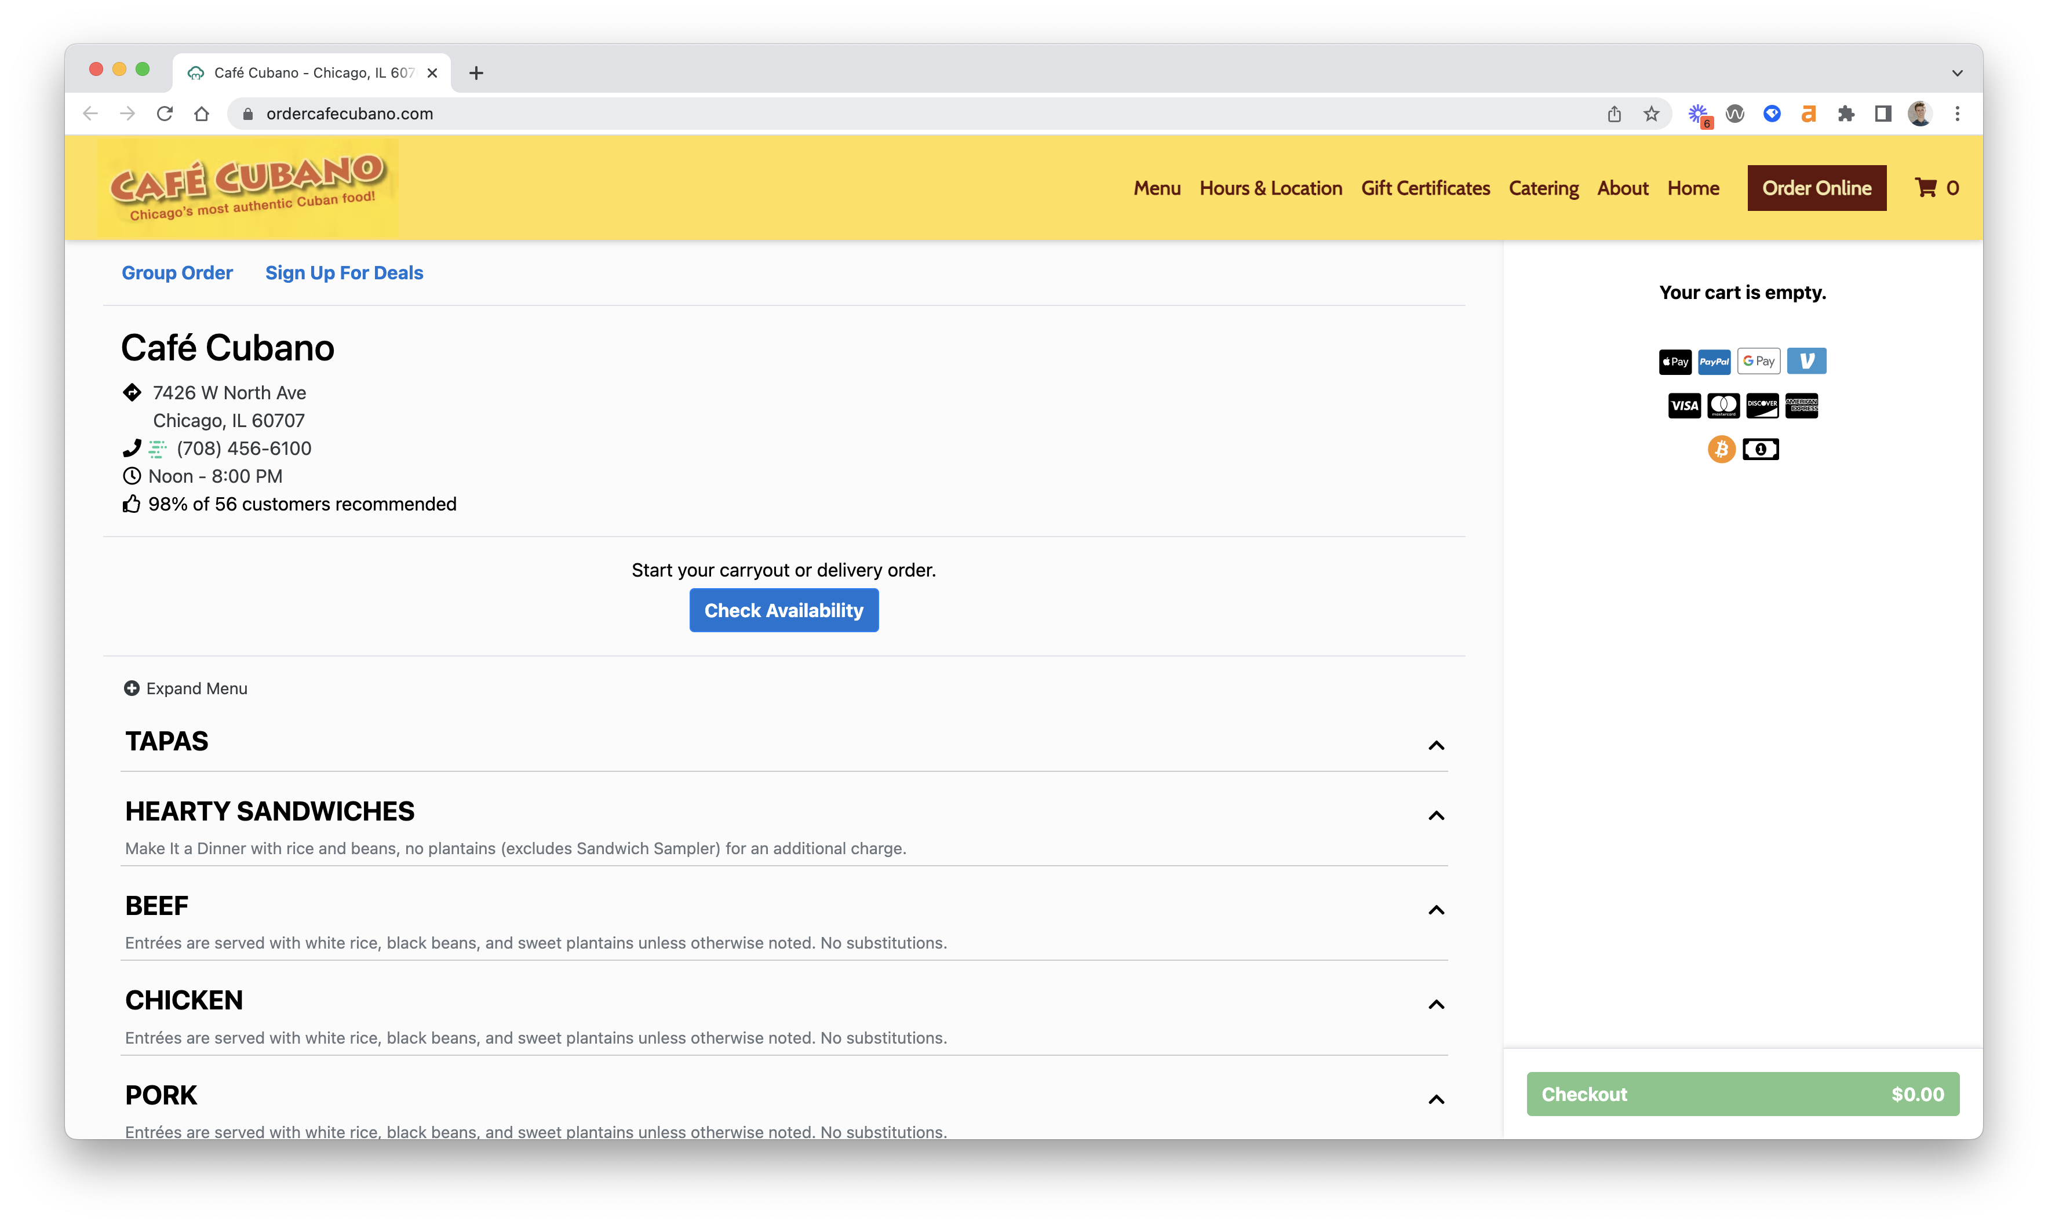Click the PayPal payment icon
The width and height of the screenshot is (2048, 1225).
tap(1714, 362)
